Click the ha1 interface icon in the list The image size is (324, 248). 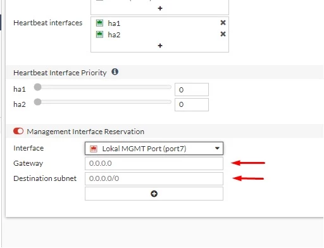point(99,23)
